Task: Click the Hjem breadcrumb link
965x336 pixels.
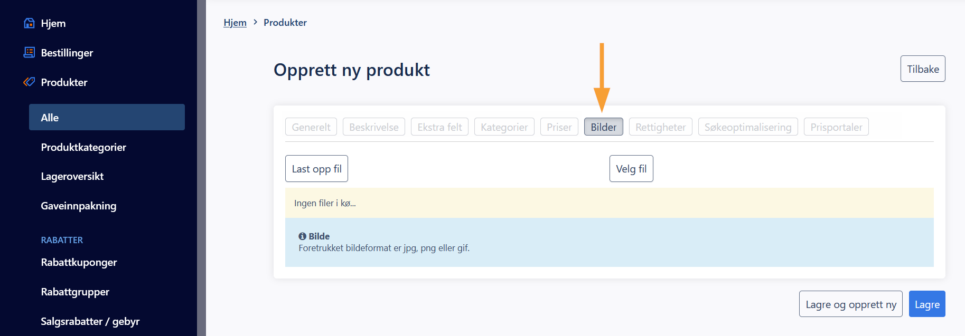Action: pyautogui.click(x=235, y=23)
